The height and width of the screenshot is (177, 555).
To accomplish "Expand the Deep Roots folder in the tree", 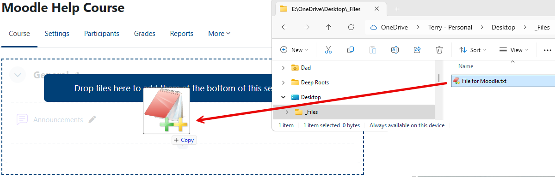I will pyautogui.click(x=283, y=83).
